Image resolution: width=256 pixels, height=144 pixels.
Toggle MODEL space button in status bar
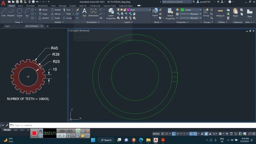[156, 134]
